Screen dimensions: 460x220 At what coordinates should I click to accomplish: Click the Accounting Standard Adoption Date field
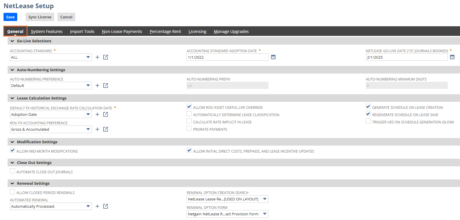(x=227, y=57)
